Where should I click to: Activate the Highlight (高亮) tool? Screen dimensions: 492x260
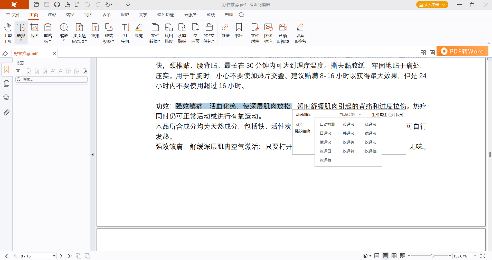138,31
